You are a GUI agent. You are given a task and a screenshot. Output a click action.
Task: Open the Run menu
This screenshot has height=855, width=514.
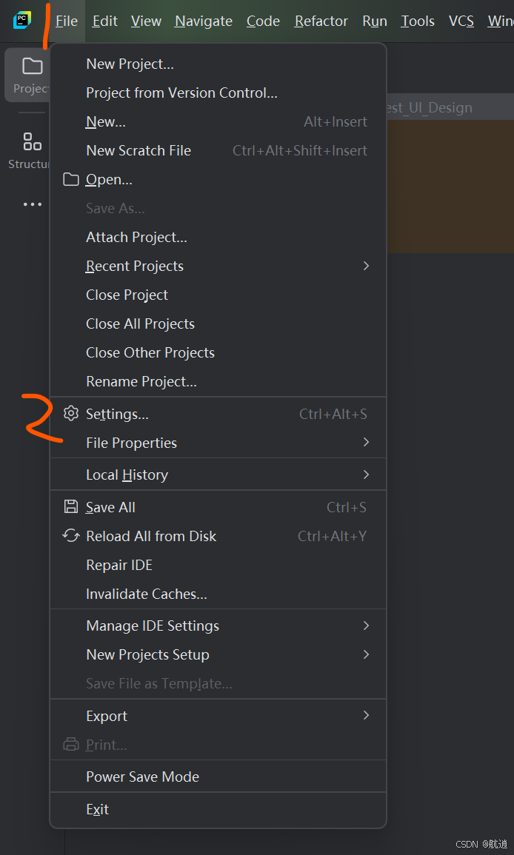374,21
